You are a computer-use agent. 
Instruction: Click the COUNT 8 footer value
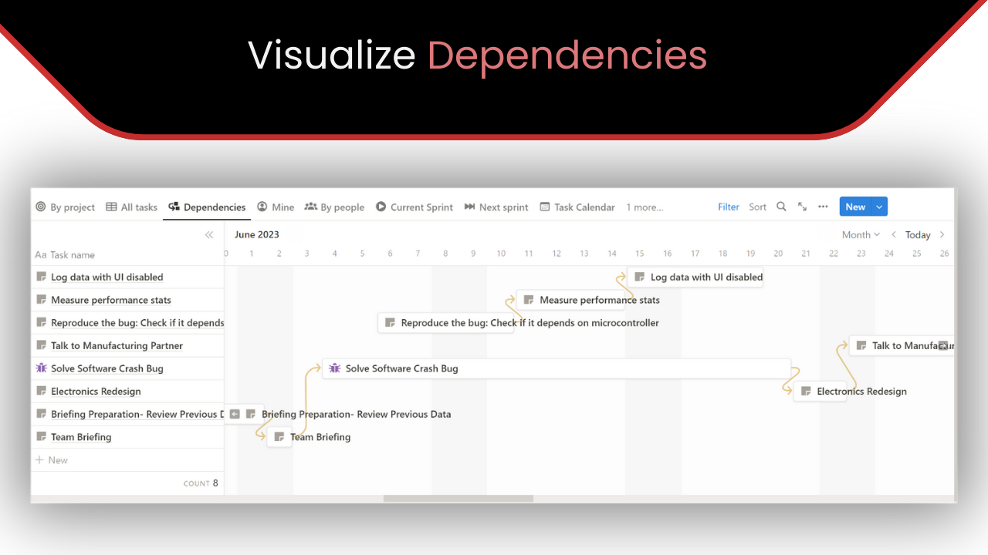(x=201, y=483)
